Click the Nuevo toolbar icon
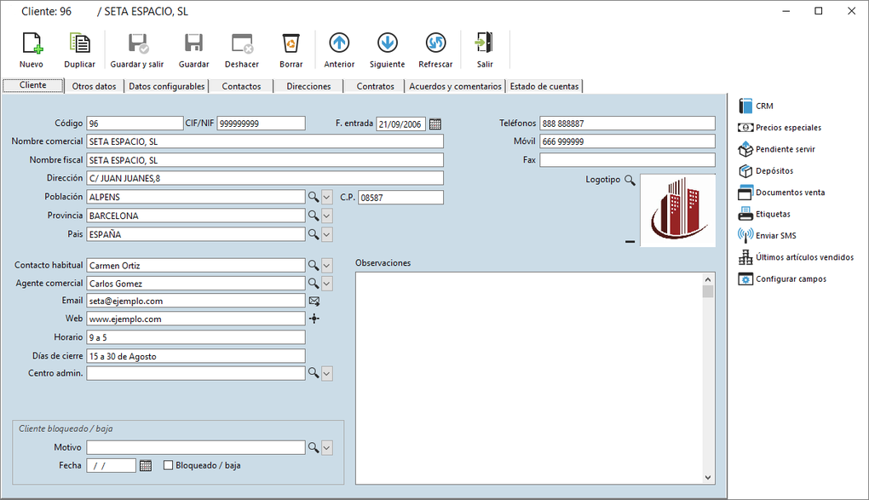 [x=32, y=43]
